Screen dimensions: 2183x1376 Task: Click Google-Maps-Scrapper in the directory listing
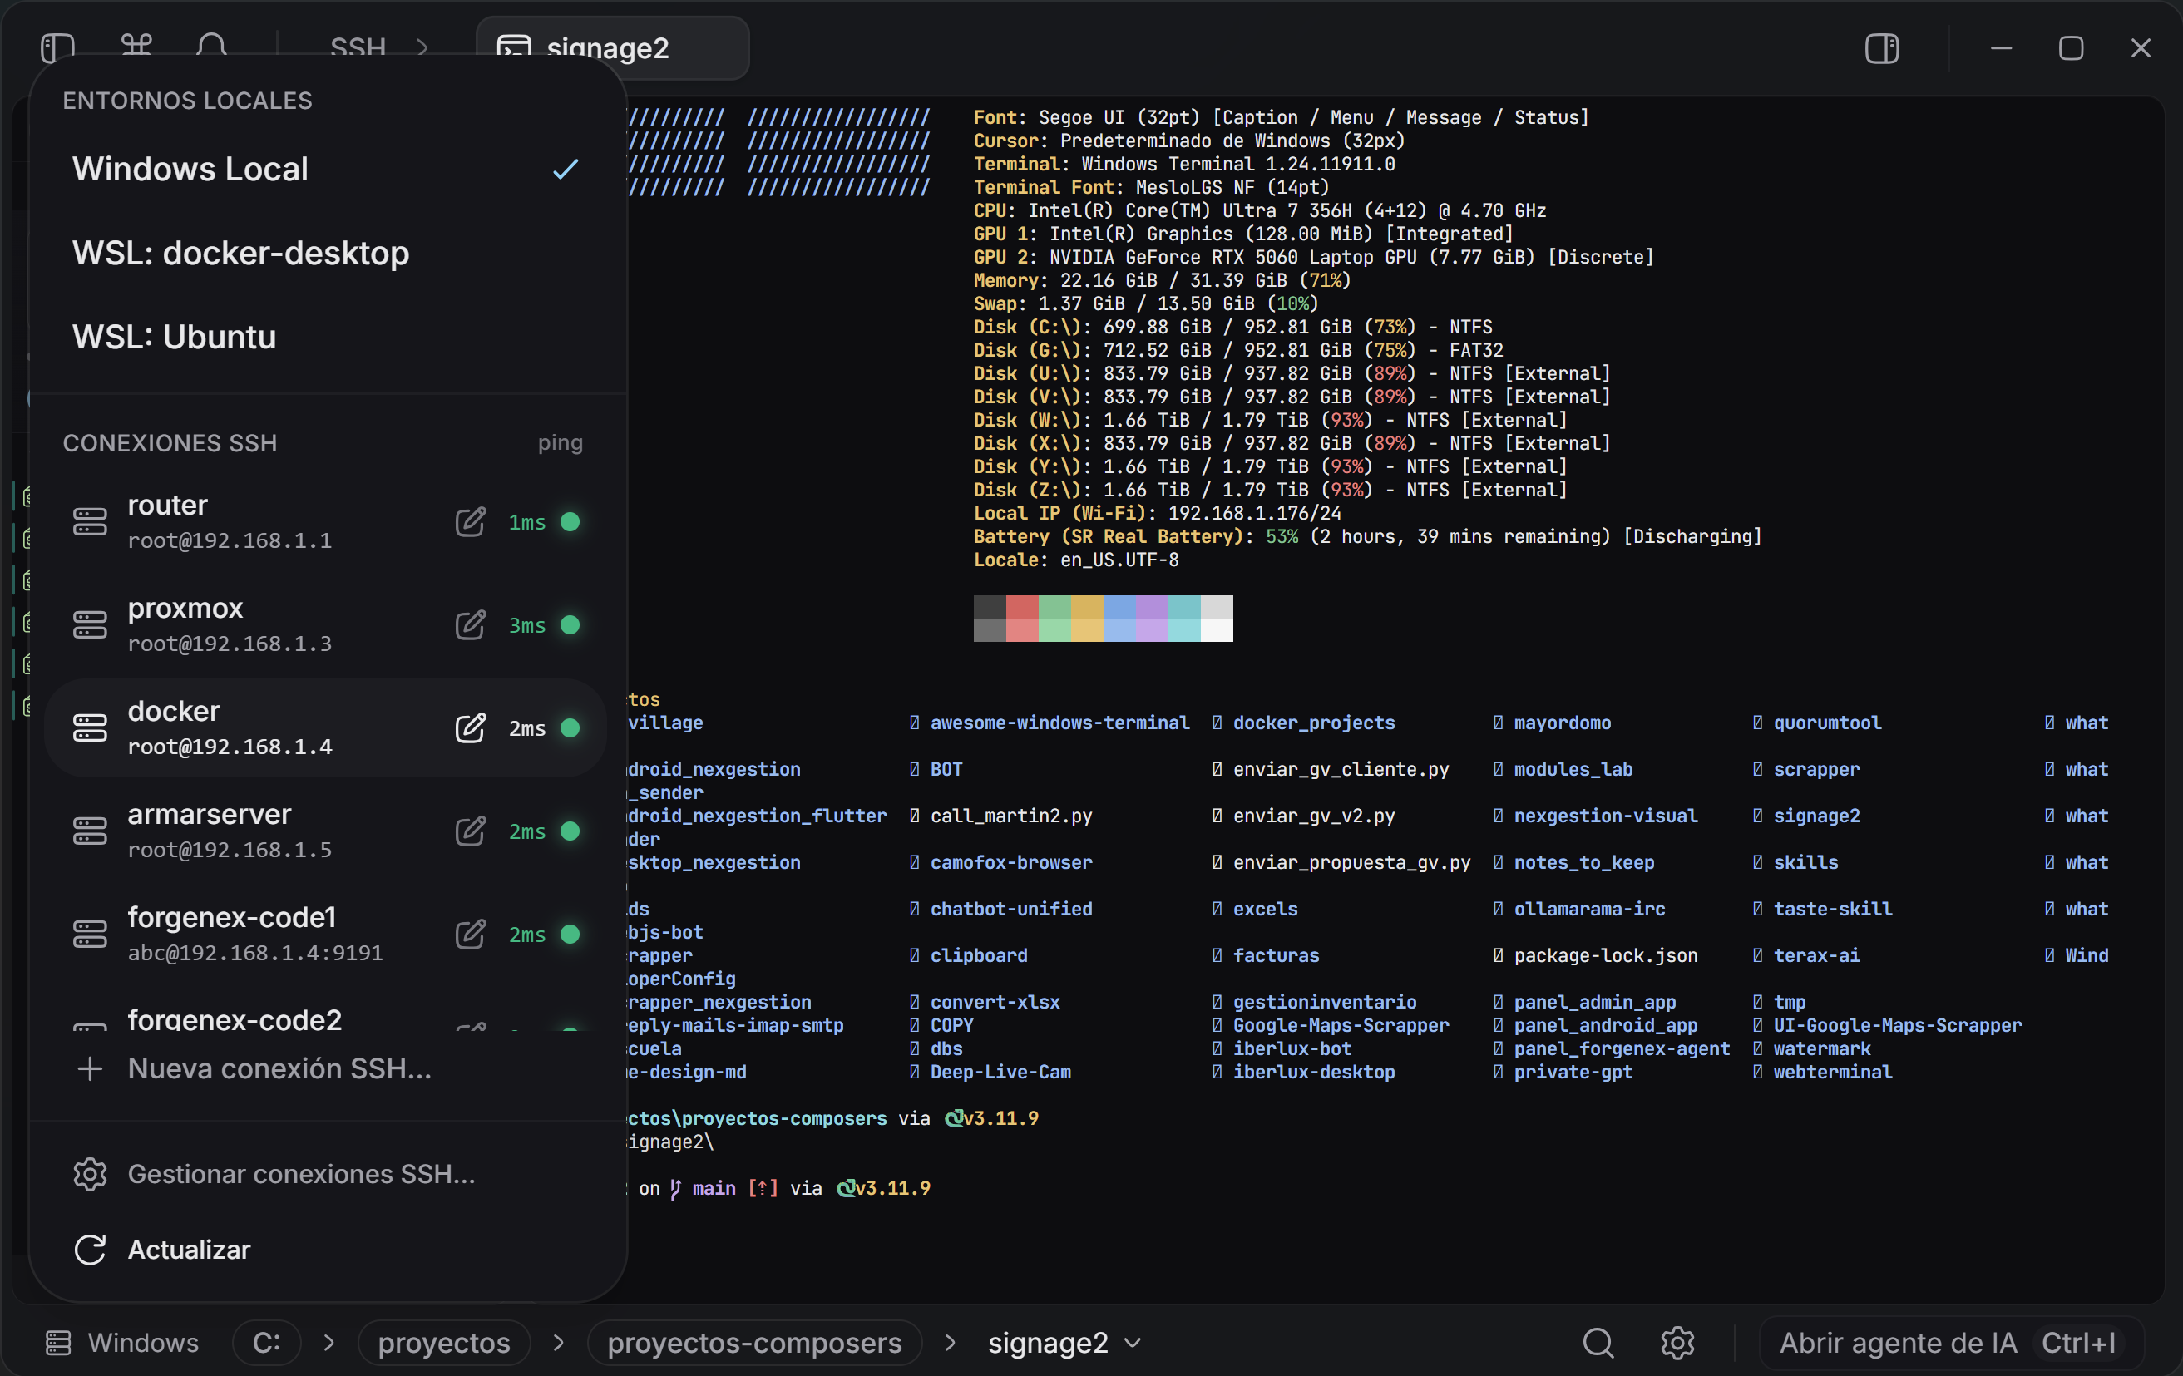1341,1025
